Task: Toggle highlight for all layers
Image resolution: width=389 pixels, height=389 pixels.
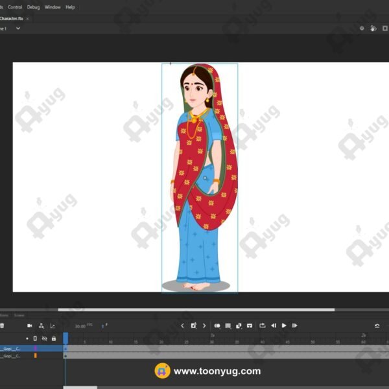Action: click(27, 338)
